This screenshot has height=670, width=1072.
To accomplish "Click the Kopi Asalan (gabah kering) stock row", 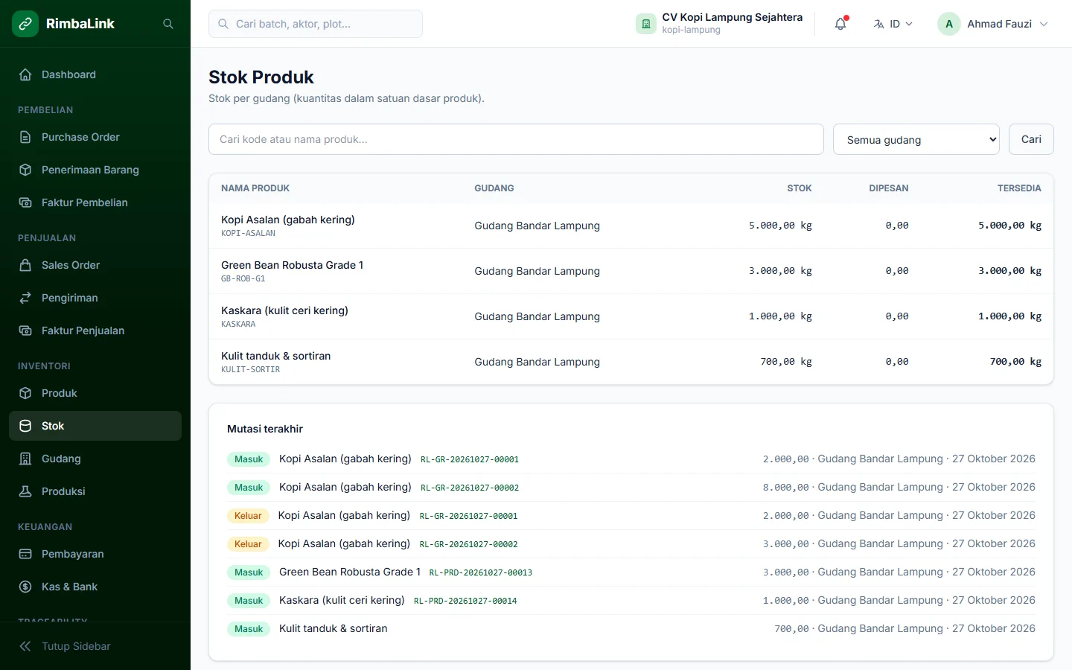I will [631, 226].
